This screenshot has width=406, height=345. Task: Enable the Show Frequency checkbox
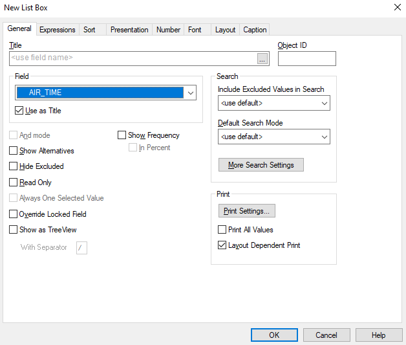pyautogui.click(x=122, y=135)
